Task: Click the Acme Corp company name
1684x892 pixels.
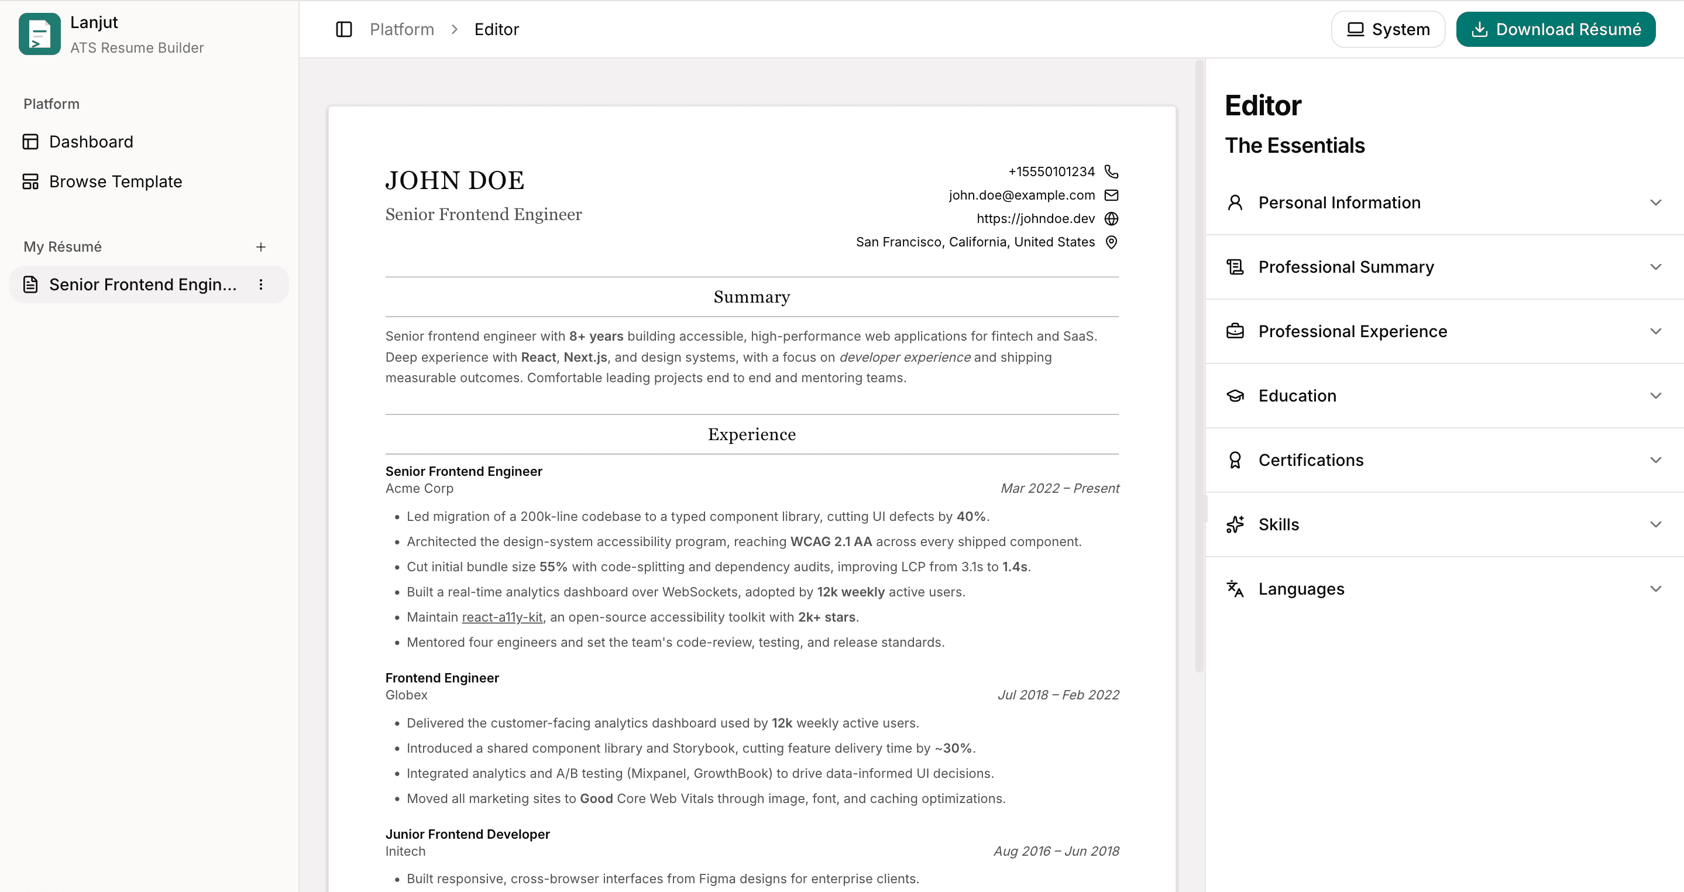Action: pyautogui.click(x=419, y=488)
